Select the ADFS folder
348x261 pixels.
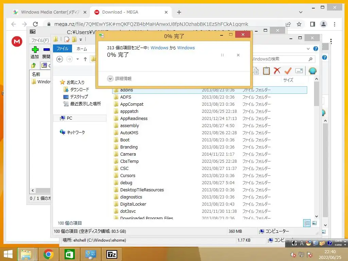[126, 97]
